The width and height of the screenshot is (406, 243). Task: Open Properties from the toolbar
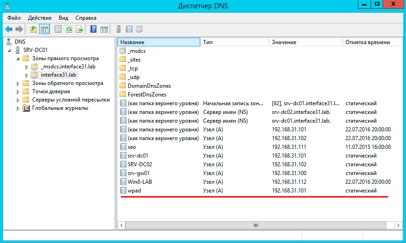pos(58,29)
